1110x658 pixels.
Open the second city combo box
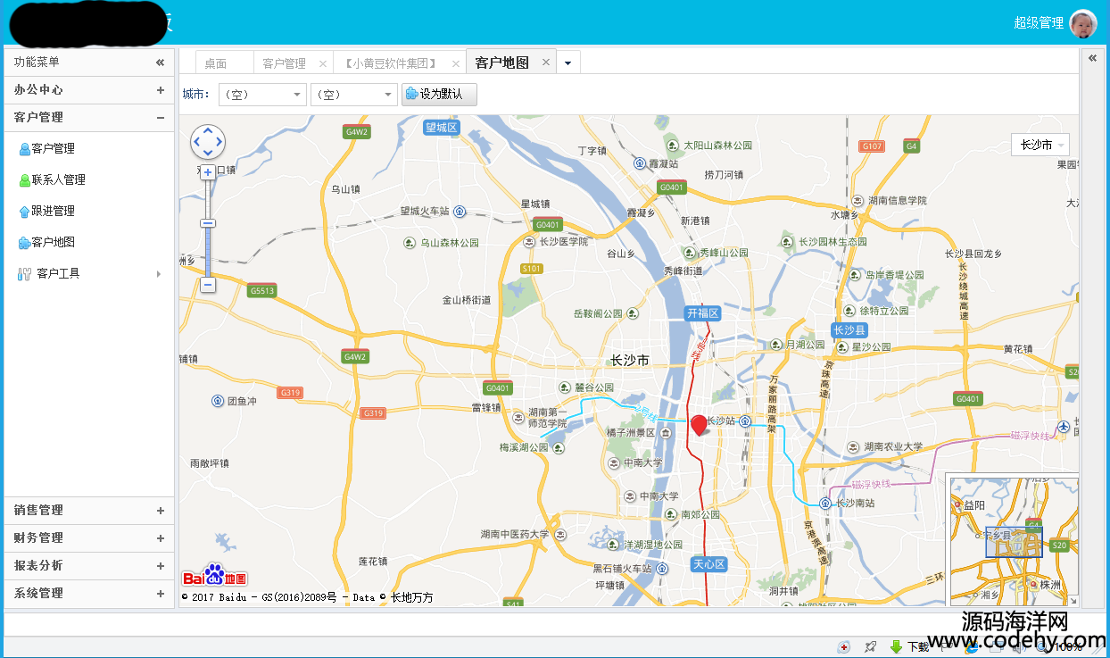354,95
